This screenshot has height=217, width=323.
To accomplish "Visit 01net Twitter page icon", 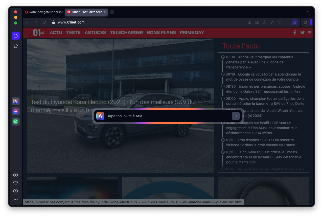I will tap(302, 33).
